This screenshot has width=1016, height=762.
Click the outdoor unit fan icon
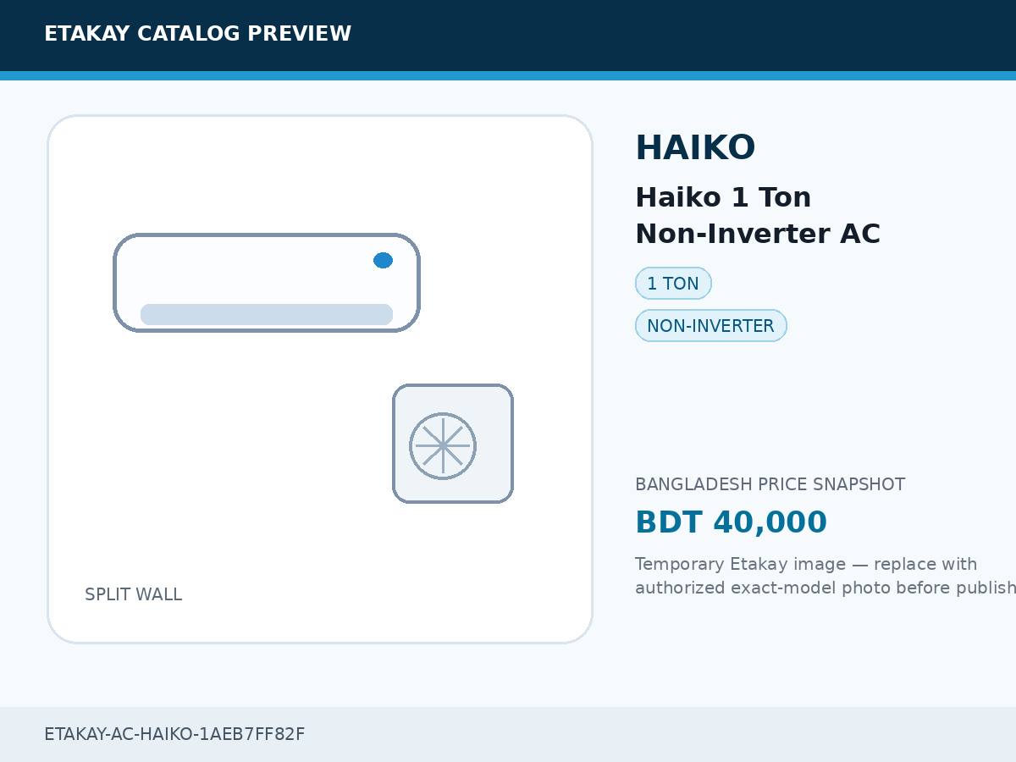pos(443,446)
